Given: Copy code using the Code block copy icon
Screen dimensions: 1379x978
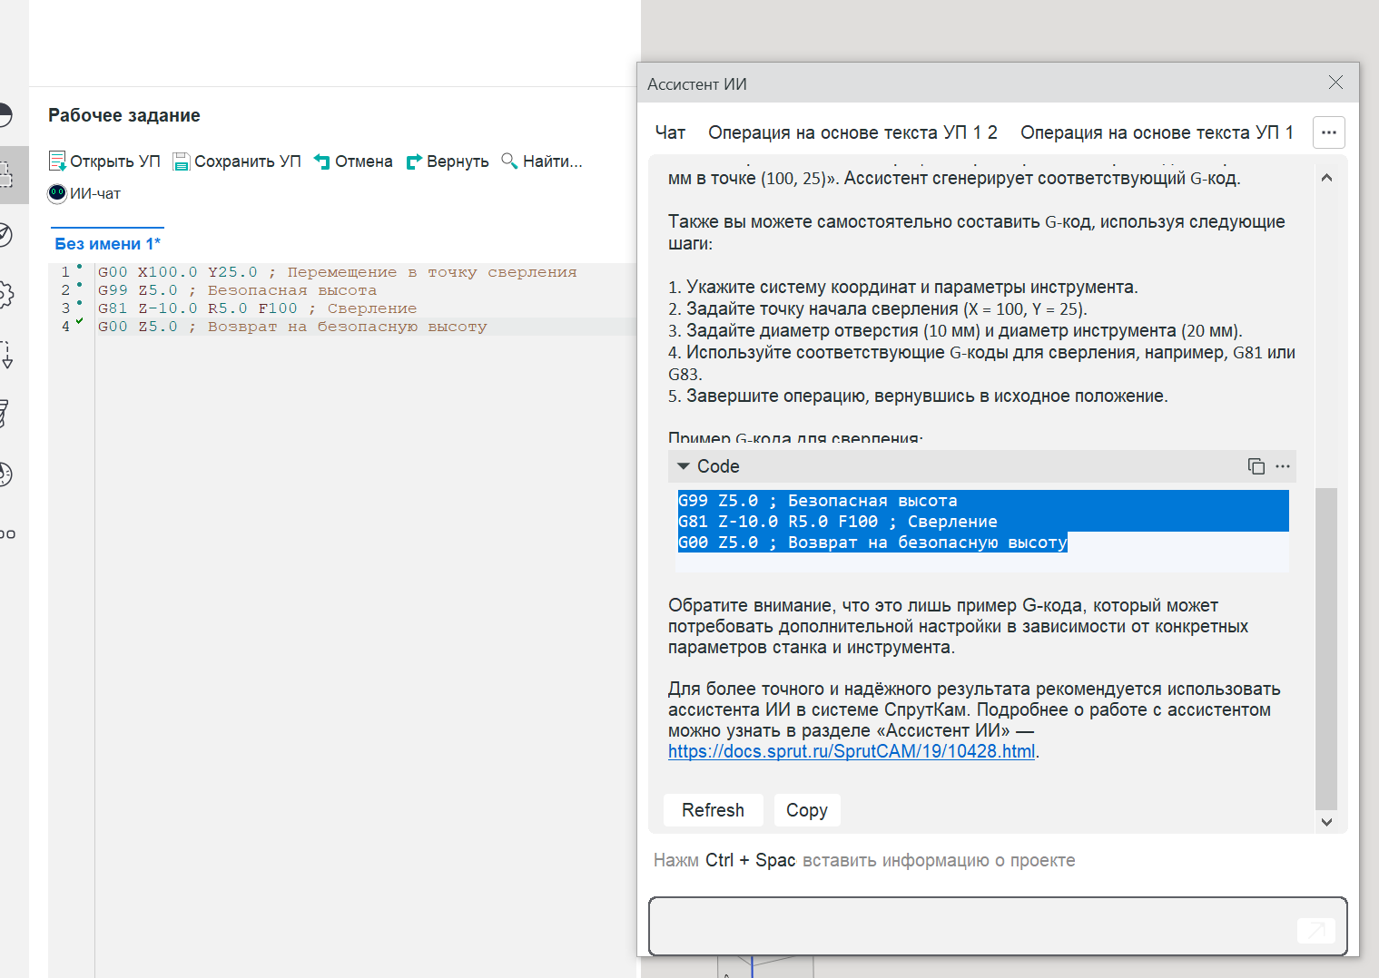Looking at the screenshot, I should pos(1256,466).
